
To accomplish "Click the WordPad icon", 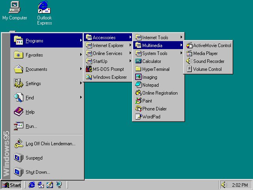I will pos(138,116).
